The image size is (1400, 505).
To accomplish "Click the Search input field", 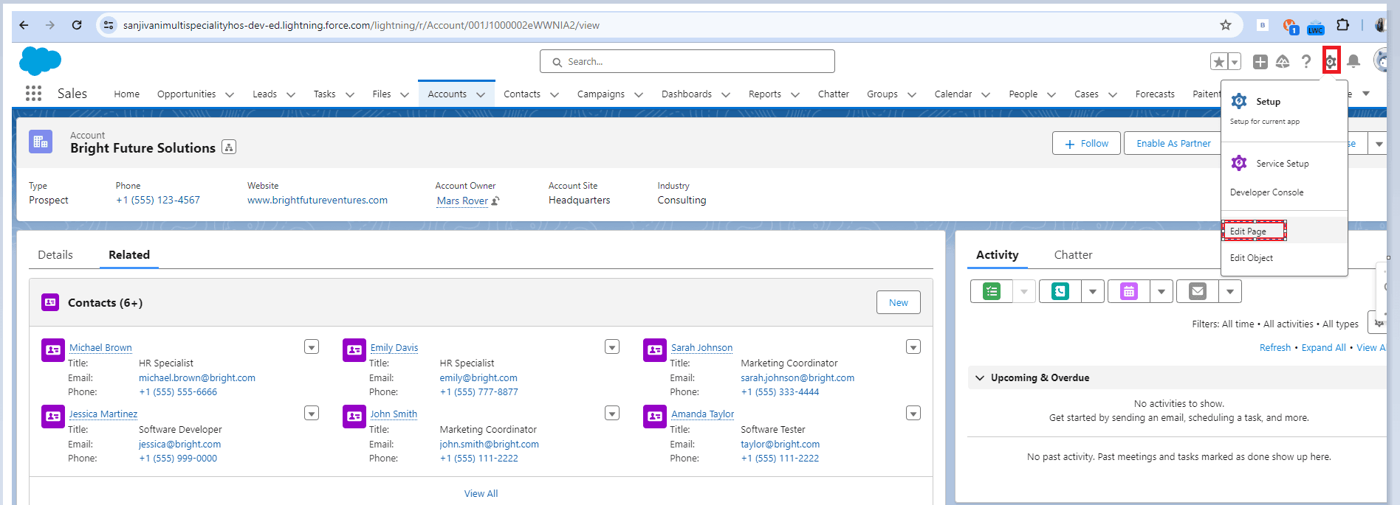I will pos(687,61).
